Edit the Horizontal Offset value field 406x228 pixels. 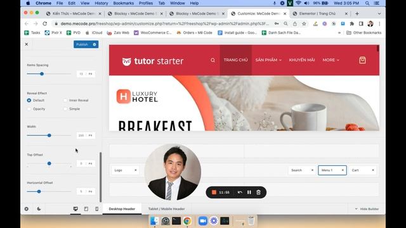(81, 191)
